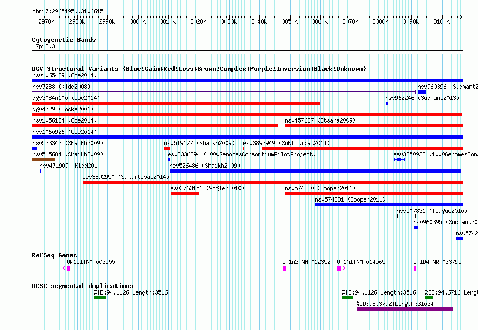Click the nsv519177 (Shaikh2009) red block
The height and width of the screenshot is (330, 478).
[167, 148]
